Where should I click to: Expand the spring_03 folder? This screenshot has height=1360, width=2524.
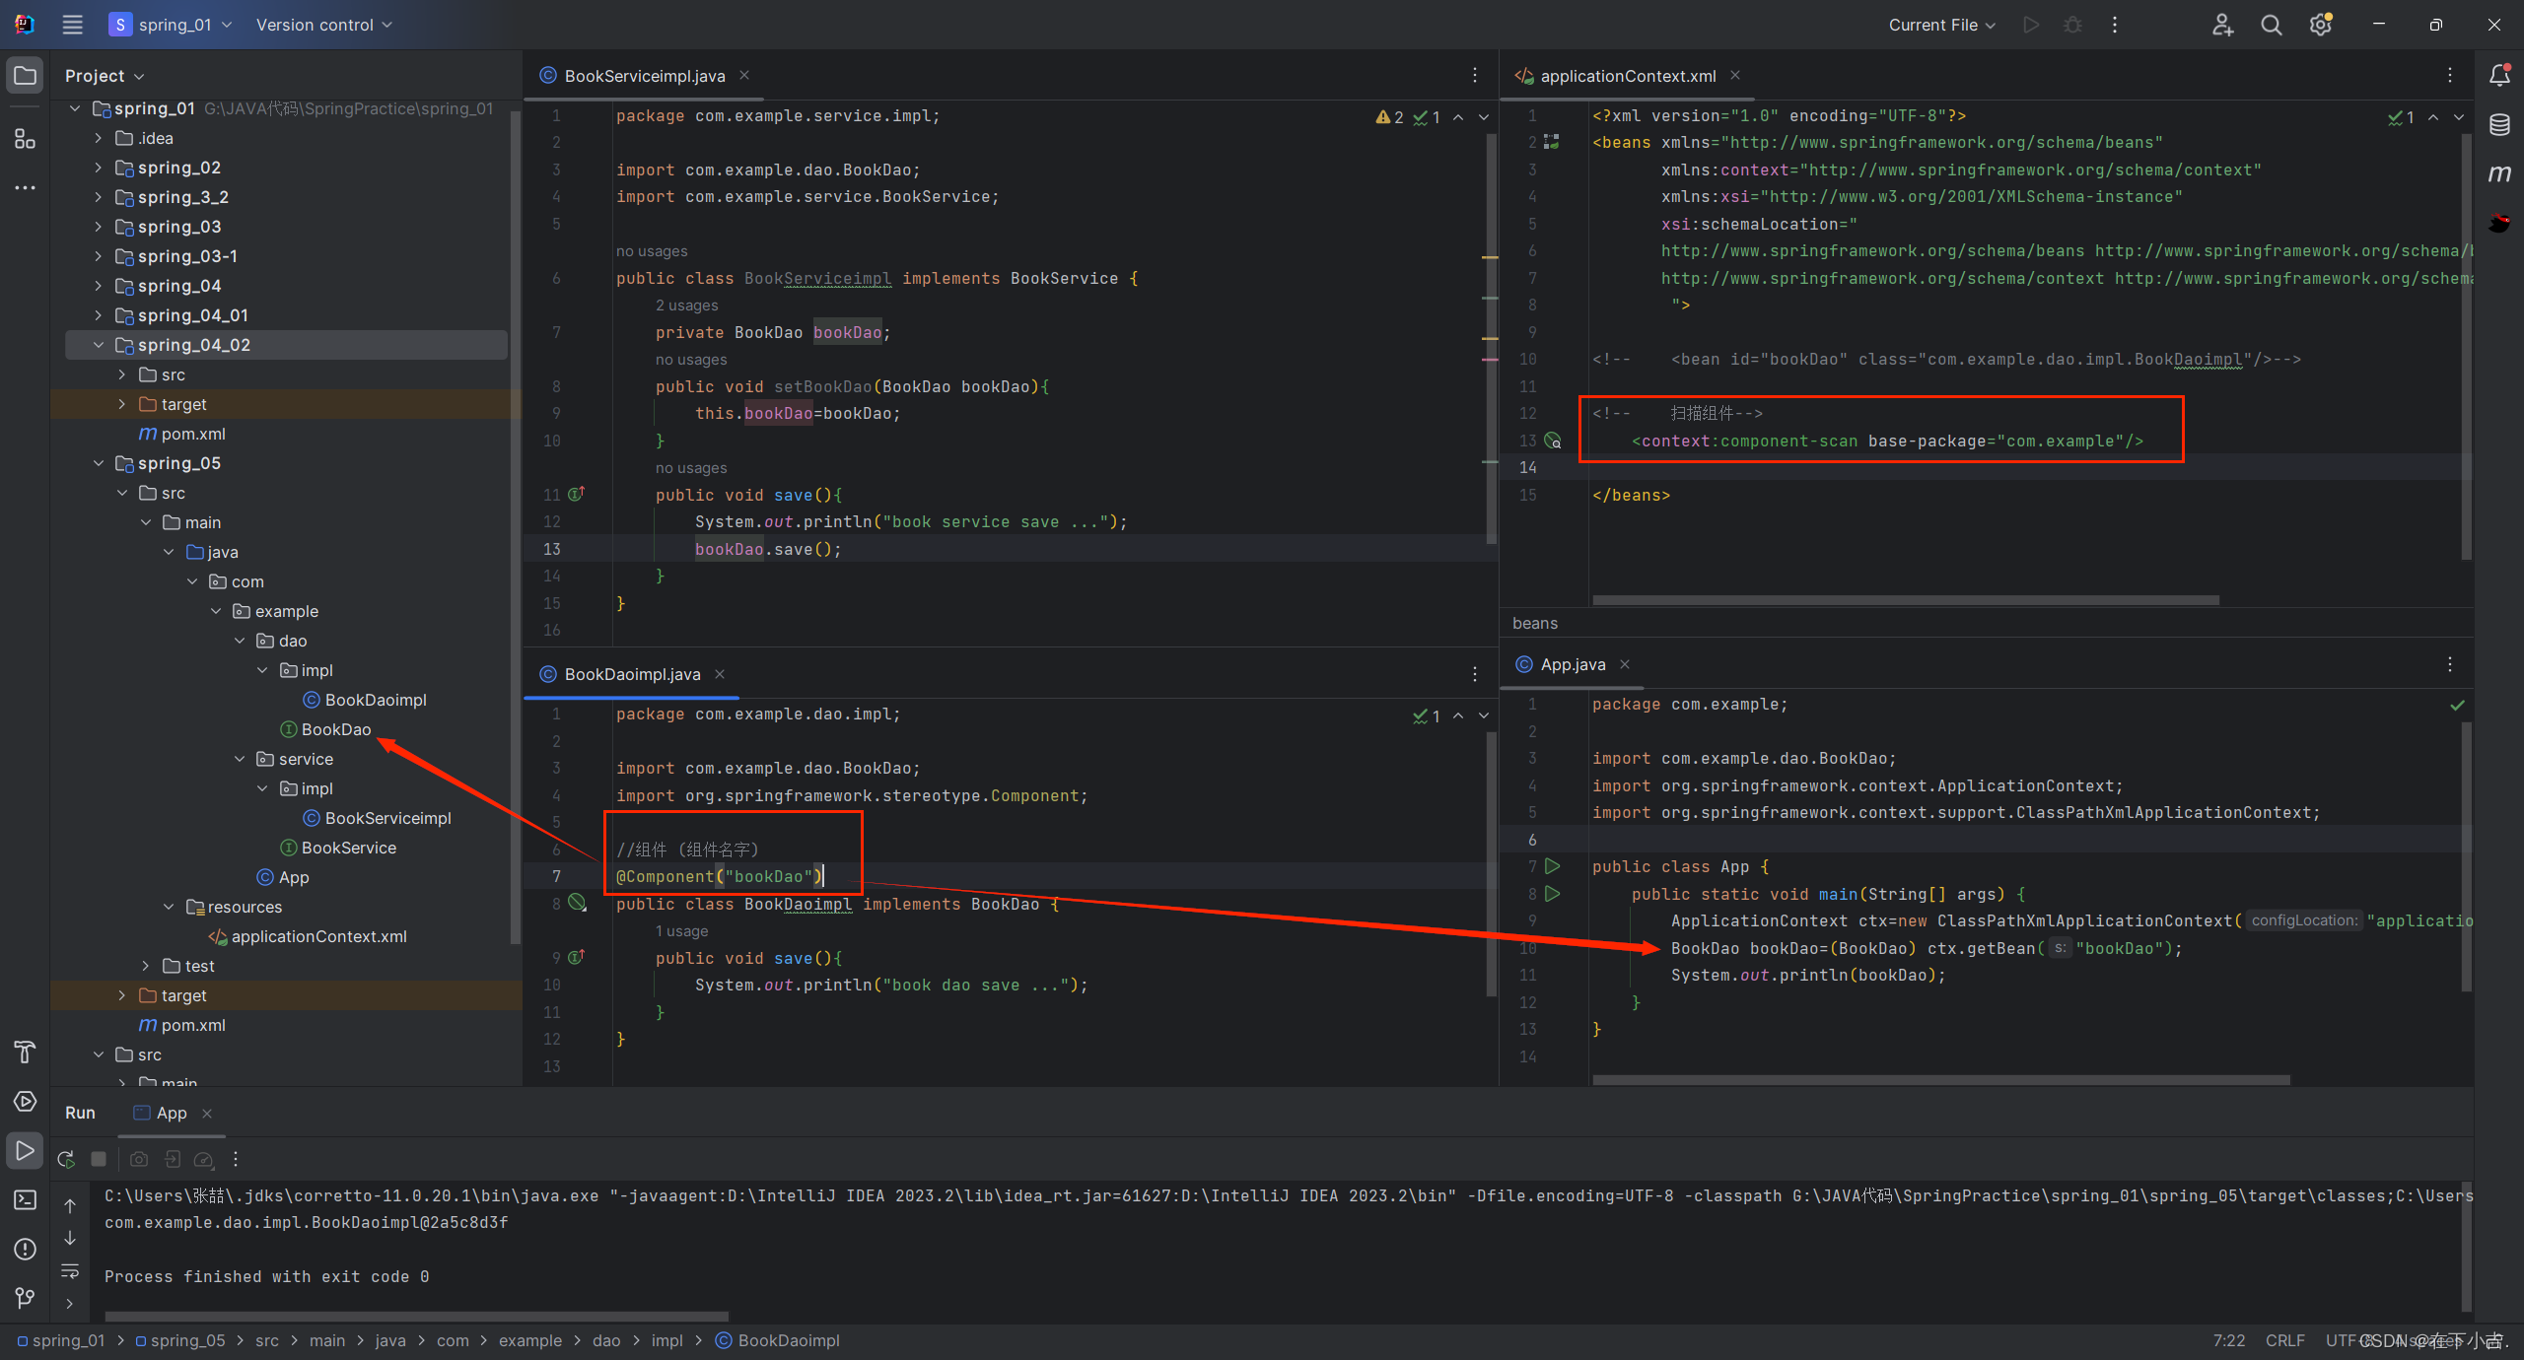click(x=99, y=227)
